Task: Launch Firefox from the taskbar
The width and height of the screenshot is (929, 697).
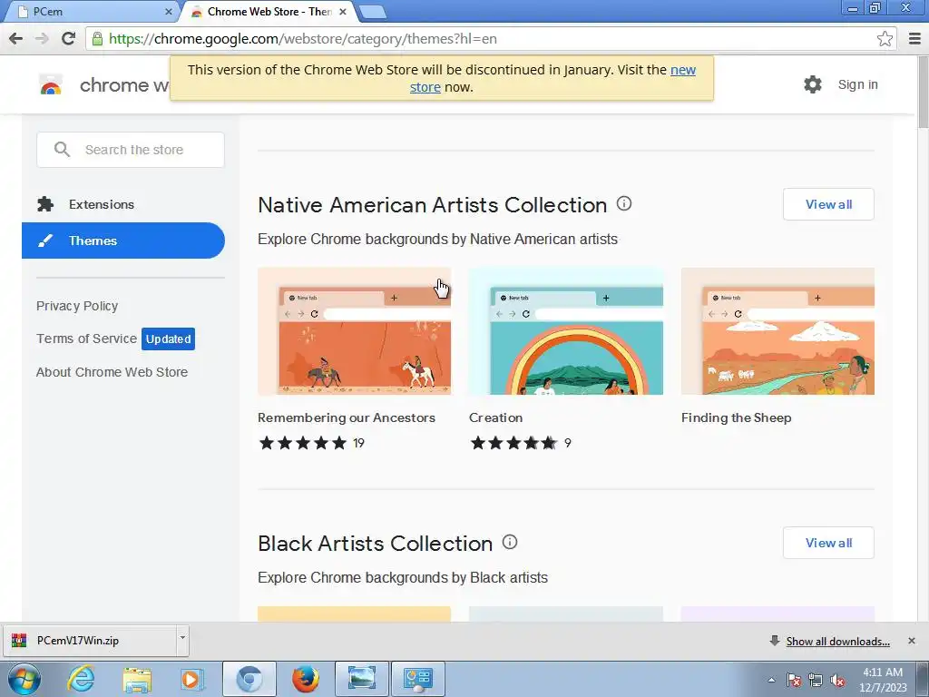Action: 305,679
